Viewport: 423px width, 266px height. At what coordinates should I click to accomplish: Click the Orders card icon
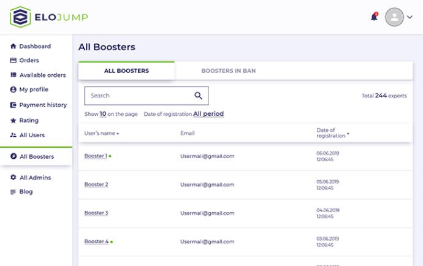[13, 61]
